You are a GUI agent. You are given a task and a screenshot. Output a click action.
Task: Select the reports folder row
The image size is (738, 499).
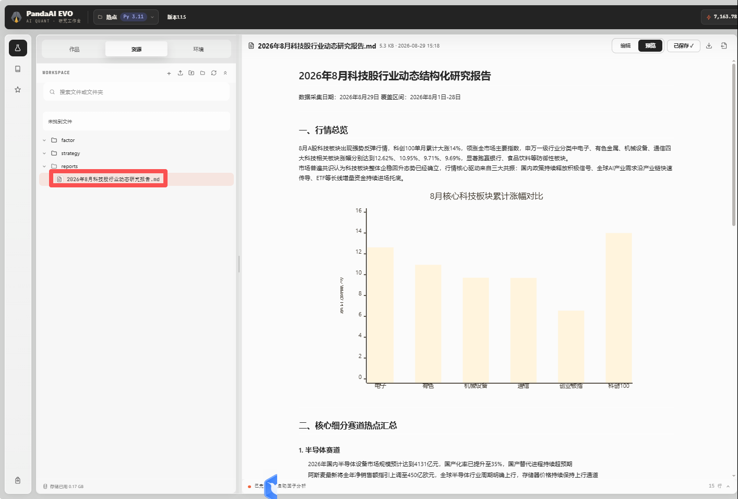coord(136,166)
